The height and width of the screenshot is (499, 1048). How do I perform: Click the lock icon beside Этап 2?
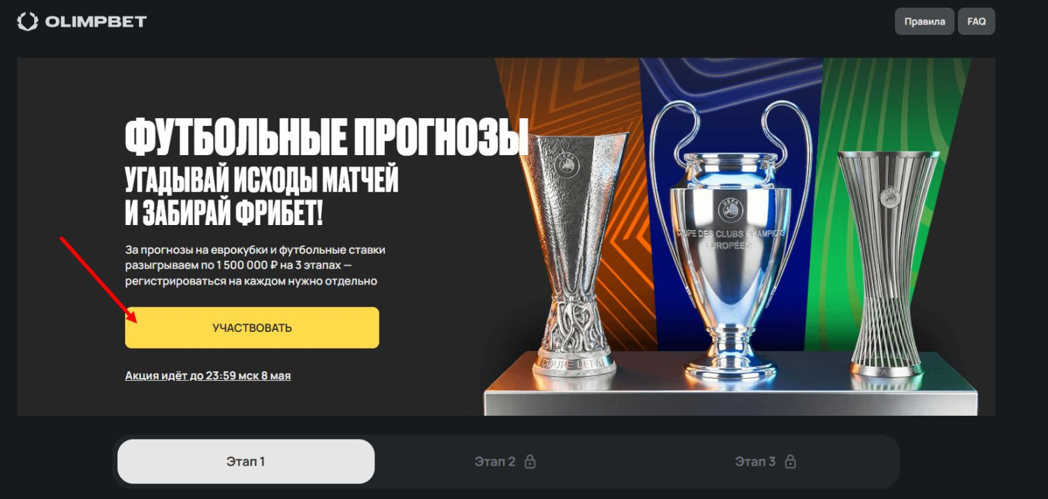530,461
